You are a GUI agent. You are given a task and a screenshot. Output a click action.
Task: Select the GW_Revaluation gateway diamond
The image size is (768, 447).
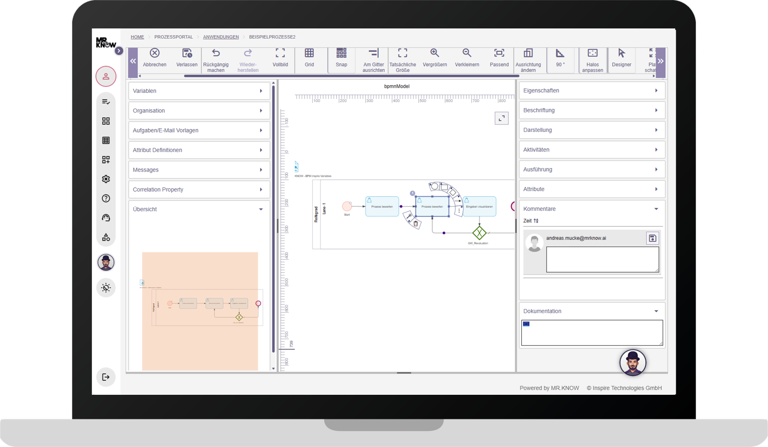[479, 233]
